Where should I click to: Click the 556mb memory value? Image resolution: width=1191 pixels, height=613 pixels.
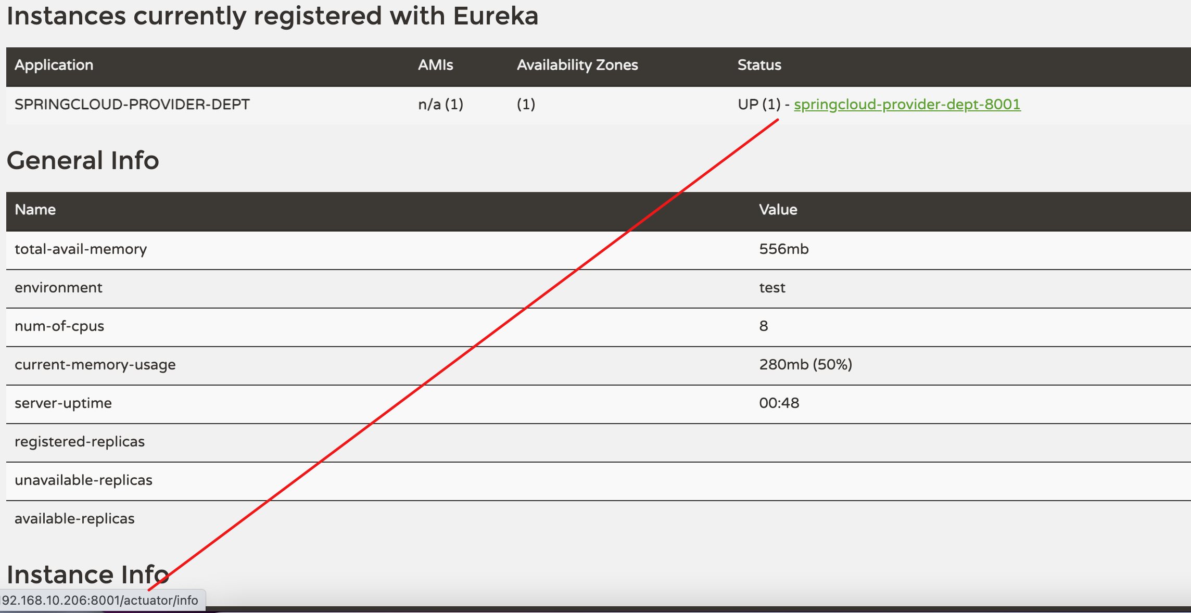click(x=783, y=249)
